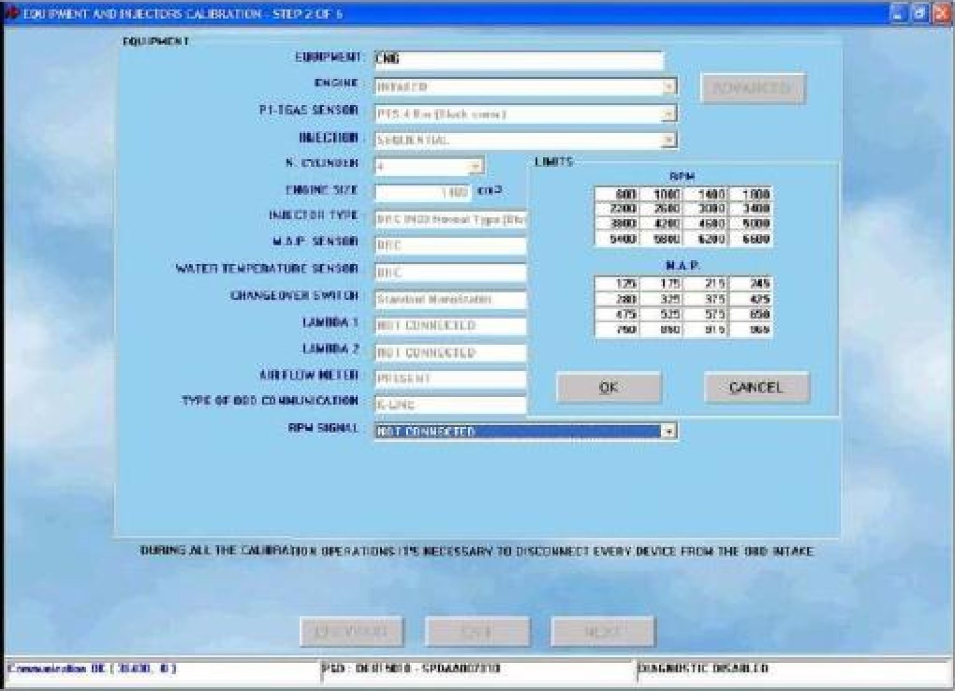Open the ENGINE dropdown list

tap(668, 87)
